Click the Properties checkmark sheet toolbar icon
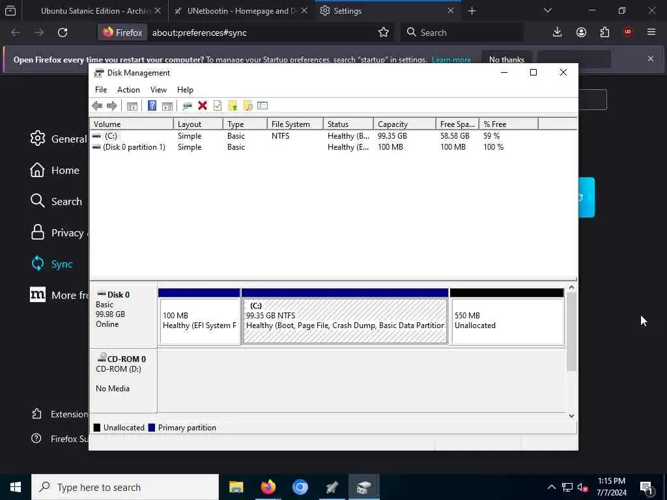The image size is (667, 500). 218,106
